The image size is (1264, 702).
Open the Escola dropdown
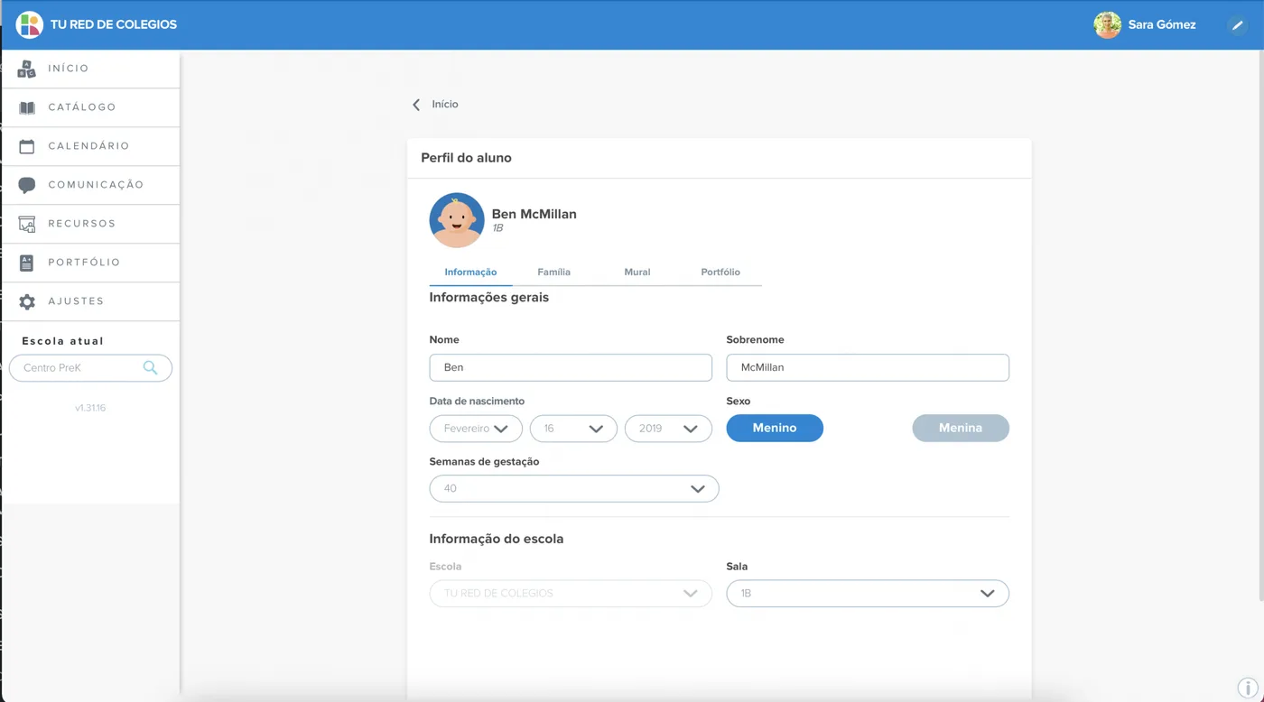coord(571,593)
